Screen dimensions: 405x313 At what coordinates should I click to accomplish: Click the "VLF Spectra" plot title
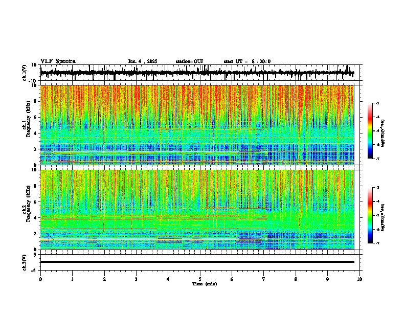click(x=58, y=61)
